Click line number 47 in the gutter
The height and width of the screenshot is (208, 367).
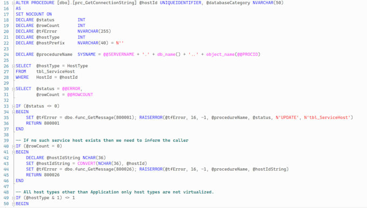(6, 186)
